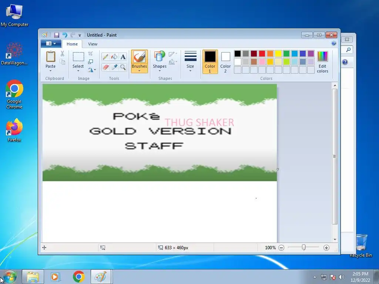Click the zoom out minus button
379x284 pixels.
pyautogui.click(x=281, y=248)
